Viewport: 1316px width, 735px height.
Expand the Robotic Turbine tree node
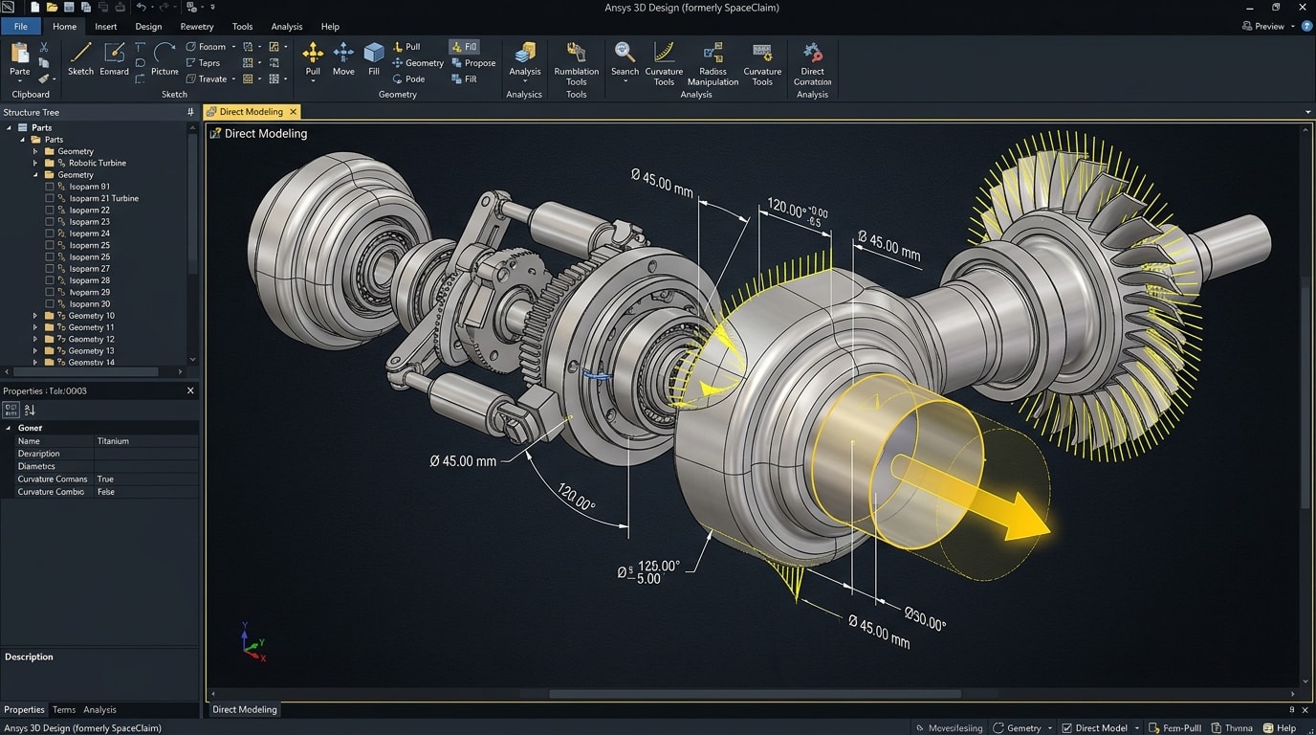(x=35, y=163)
